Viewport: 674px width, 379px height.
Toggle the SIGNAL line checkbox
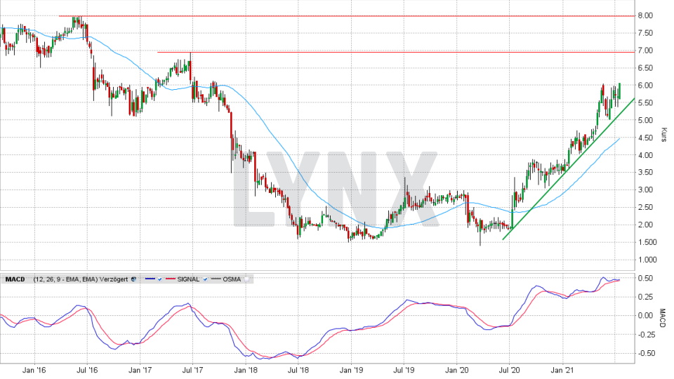pyautogui.click(x=205, y=279)
